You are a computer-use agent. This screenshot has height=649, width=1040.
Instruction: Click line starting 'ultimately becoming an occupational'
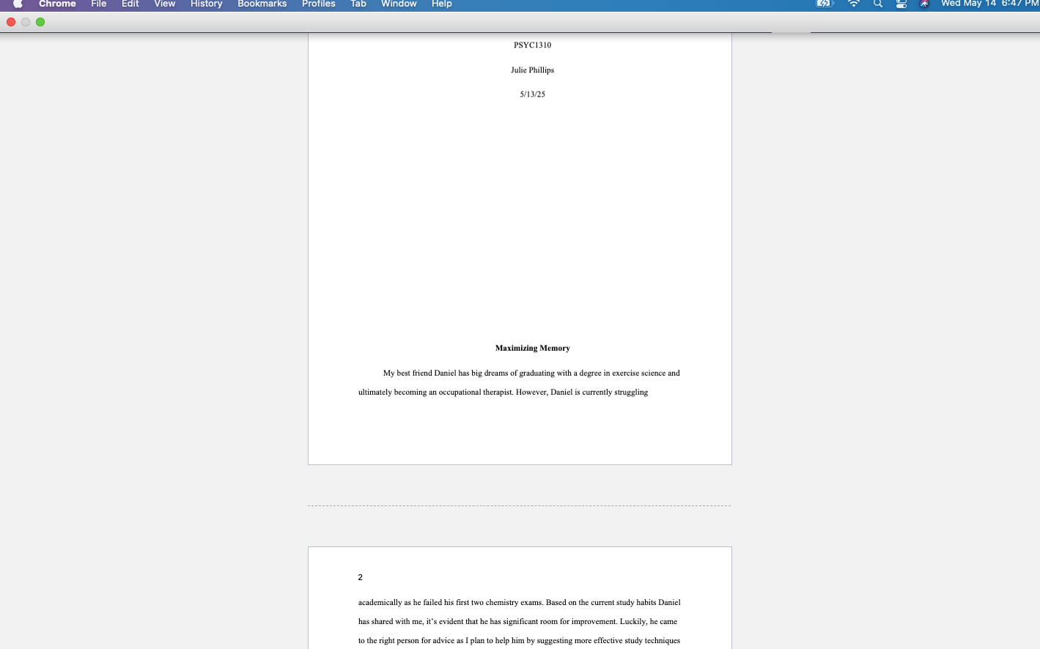503,392
